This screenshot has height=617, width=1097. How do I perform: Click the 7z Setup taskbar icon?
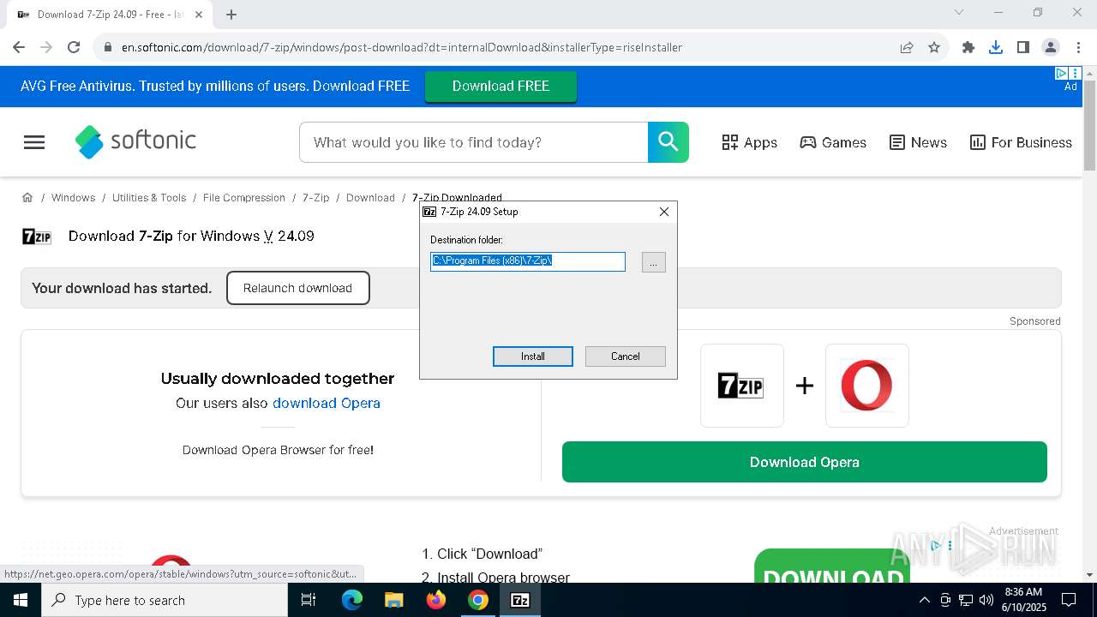tap(520, 600)
